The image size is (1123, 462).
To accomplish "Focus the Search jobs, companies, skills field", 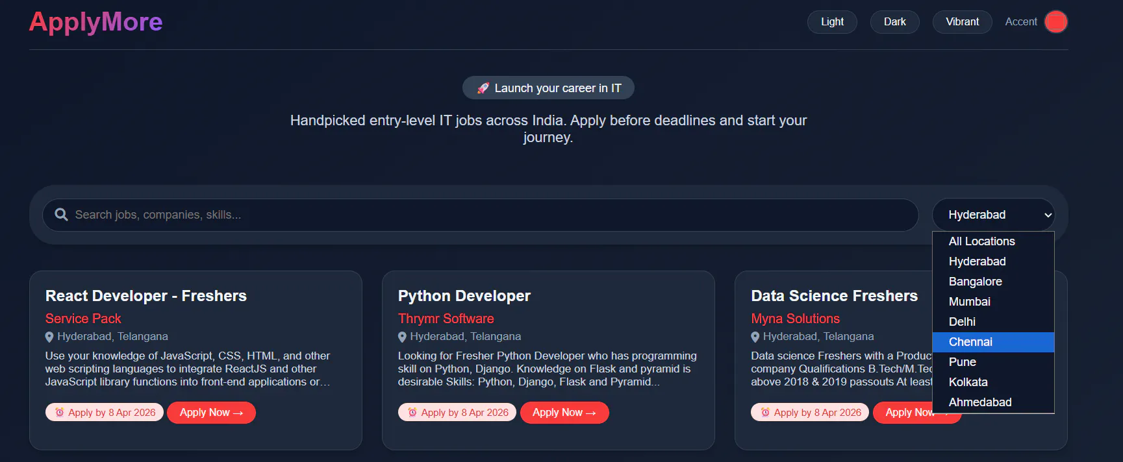I will pos(480,215).
